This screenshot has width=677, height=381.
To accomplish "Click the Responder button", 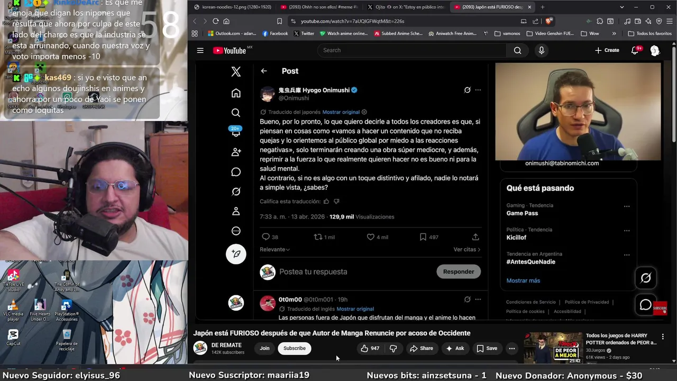I will 459,271.
